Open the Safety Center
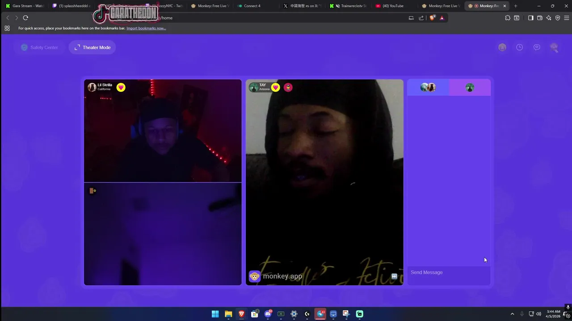The height and width of the screenshot is (321, 572). pyautogui.click(x=39, y=47)
